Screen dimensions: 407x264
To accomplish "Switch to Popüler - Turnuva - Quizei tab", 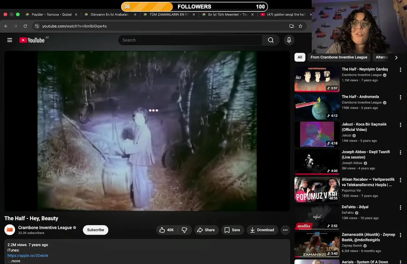I will [x=51, y=15].
